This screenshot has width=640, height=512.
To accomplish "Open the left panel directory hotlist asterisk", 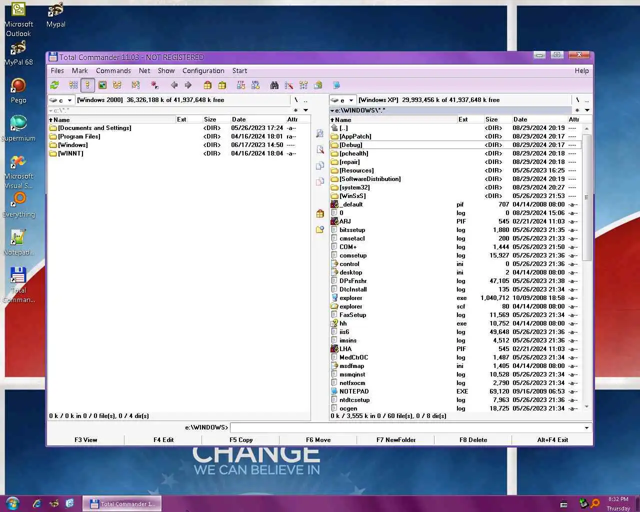I will tap(296, 110).
